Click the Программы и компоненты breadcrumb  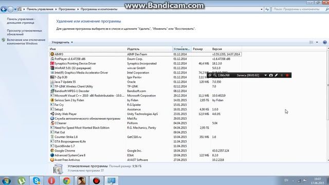[99, 9]
